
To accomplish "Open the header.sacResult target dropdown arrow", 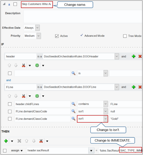I will coord(91,151).
